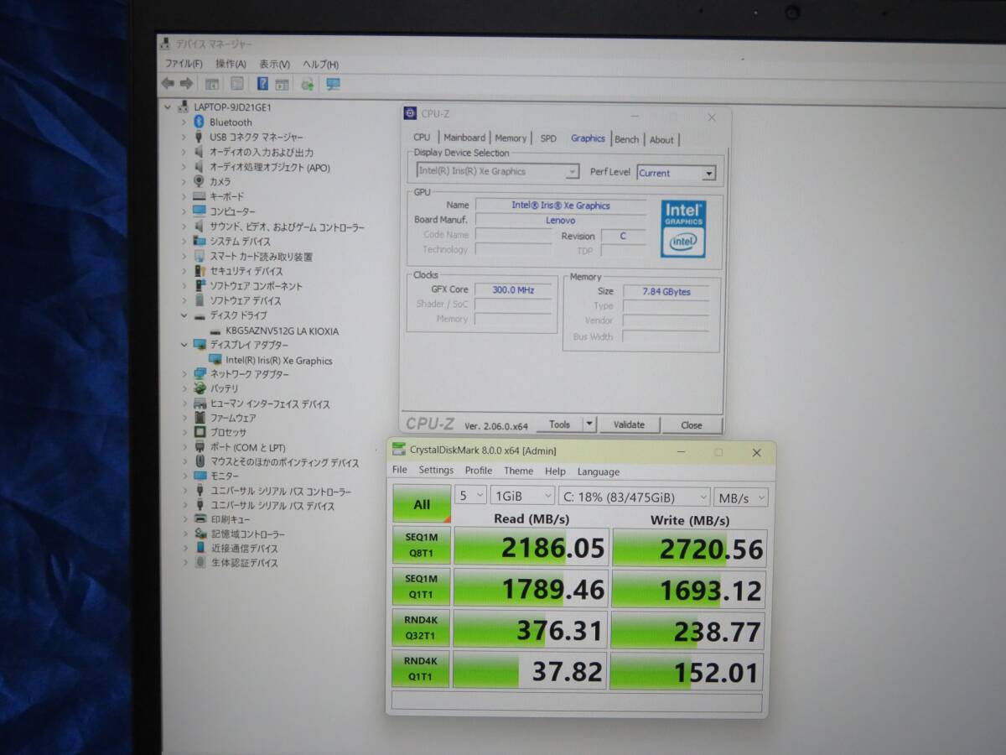The width and height of the screenshot is (1006, 755).
Task: Collapse the ディスク ドライブ tree node
Action: (x=184, y=315)
